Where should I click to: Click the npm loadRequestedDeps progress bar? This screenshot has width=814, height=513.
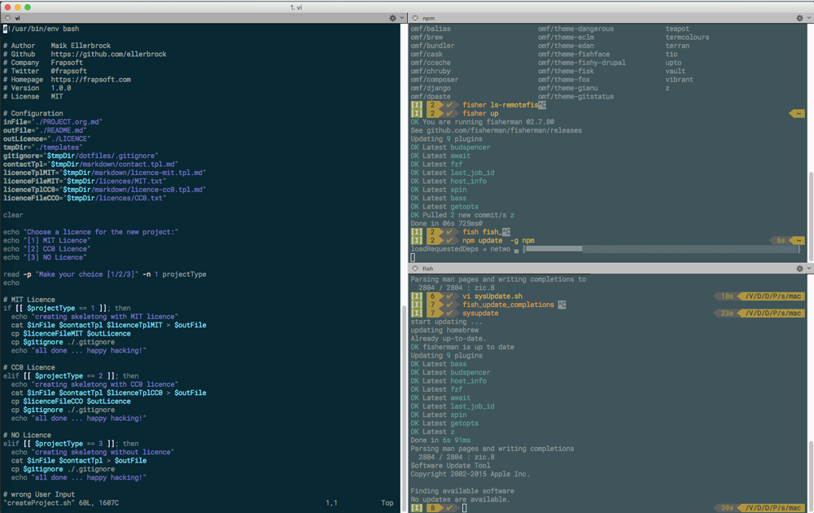(x=661, y=249)
